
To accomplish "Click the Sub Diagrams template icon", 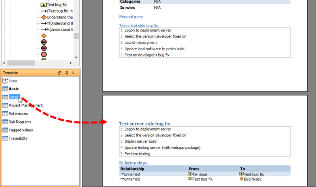I will tap(5, 122).
